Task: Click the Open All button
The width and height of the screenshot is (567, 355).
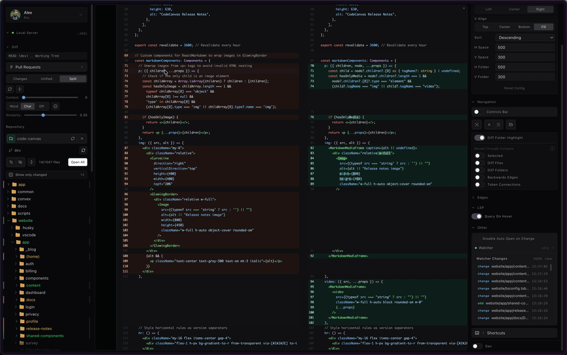Action: pyautogui.click(x=78, y=162)
